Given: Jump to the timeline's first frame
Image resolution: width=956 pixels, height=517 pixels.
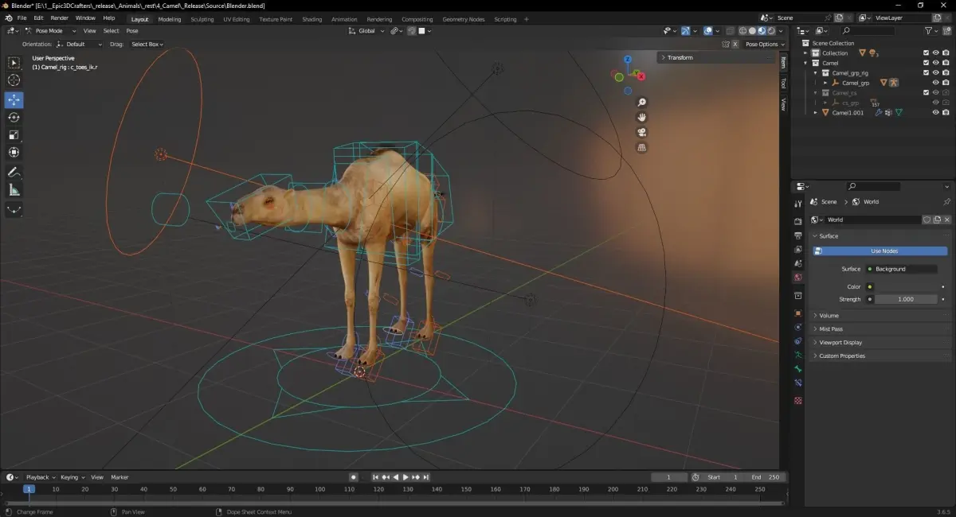Looking at the screenshot, I should (x=376, y=477).
